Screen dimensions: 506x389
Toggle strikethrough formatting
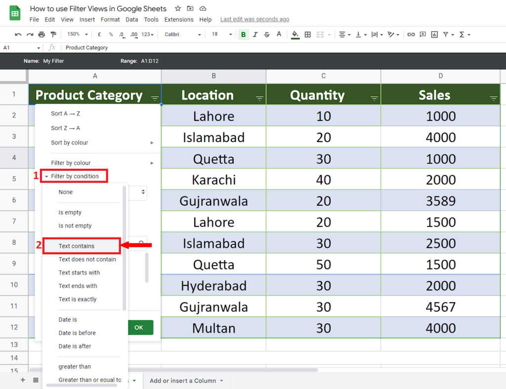[267, 35]
